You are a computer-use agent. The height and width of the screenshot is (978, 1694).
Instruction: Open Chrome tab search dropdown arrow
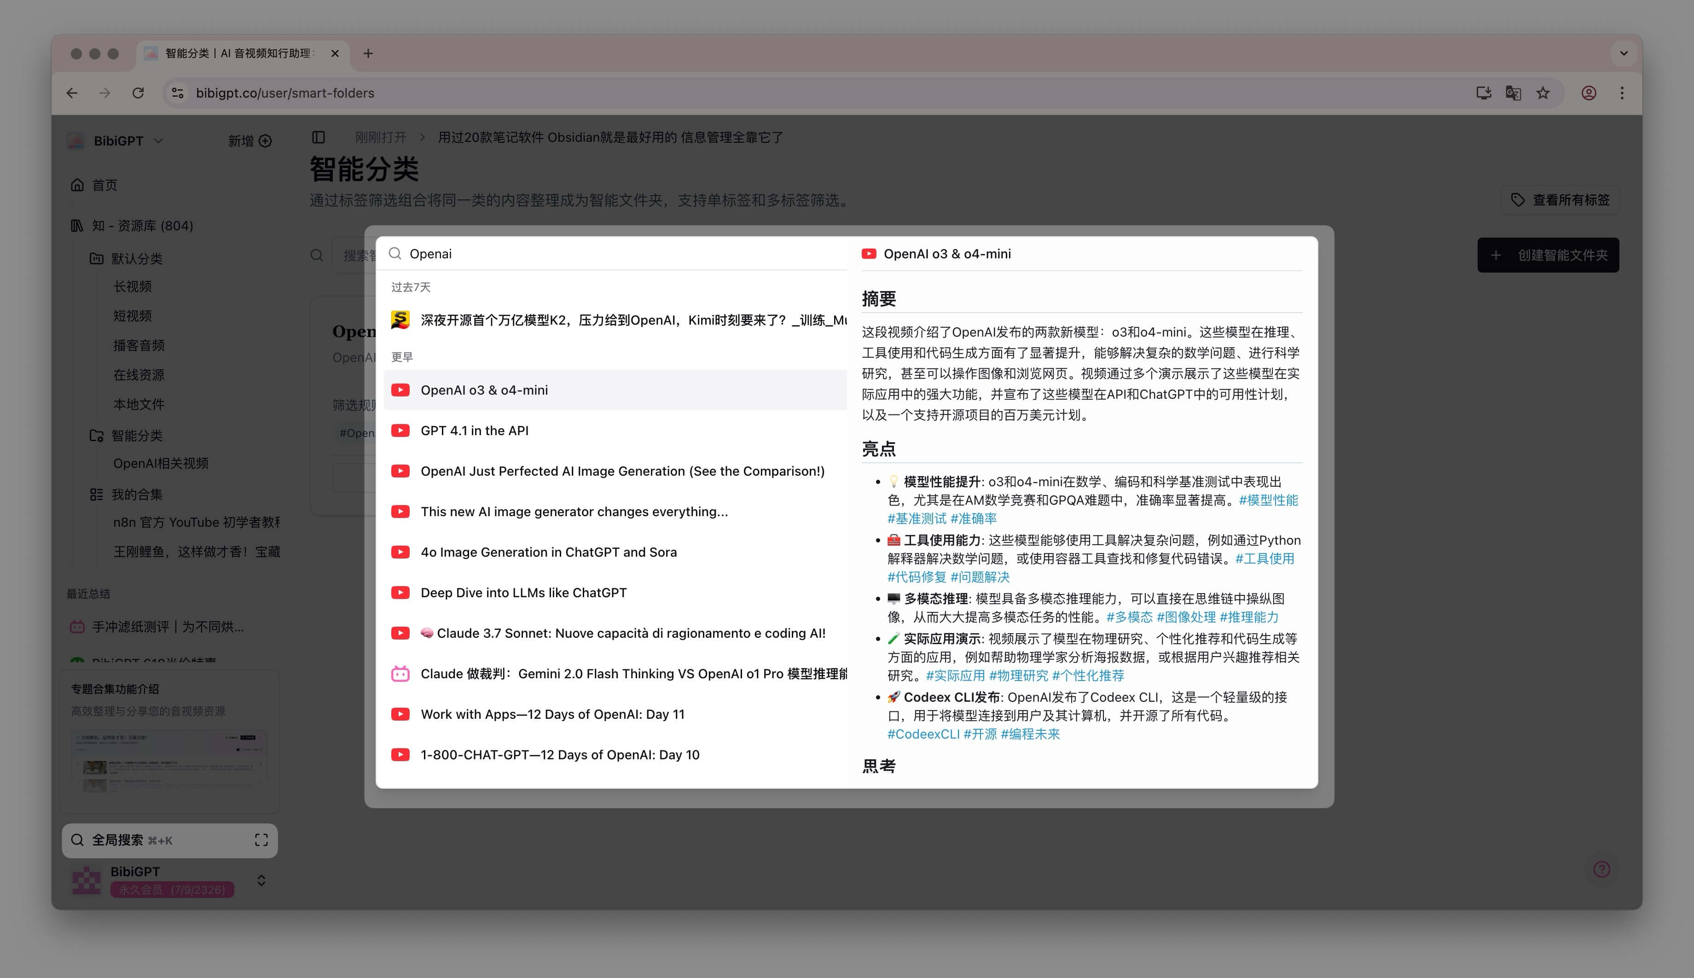click(x=1624, y=53)
